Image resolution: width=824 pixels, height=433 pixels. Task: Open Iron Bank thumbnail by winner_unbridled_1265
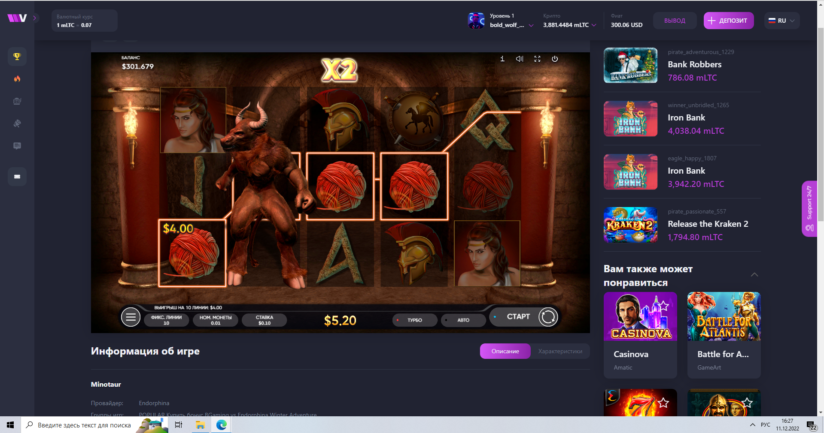(630, 118)
